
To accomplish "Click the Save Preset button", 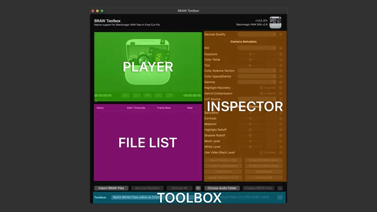I will click(x=263, y=172).
